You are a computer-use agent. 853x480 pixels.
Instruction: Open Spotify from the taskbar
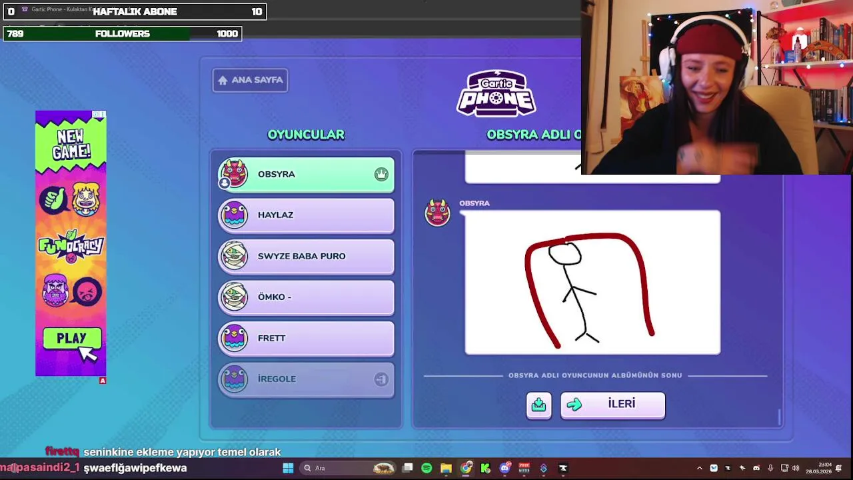coord(426,468)
